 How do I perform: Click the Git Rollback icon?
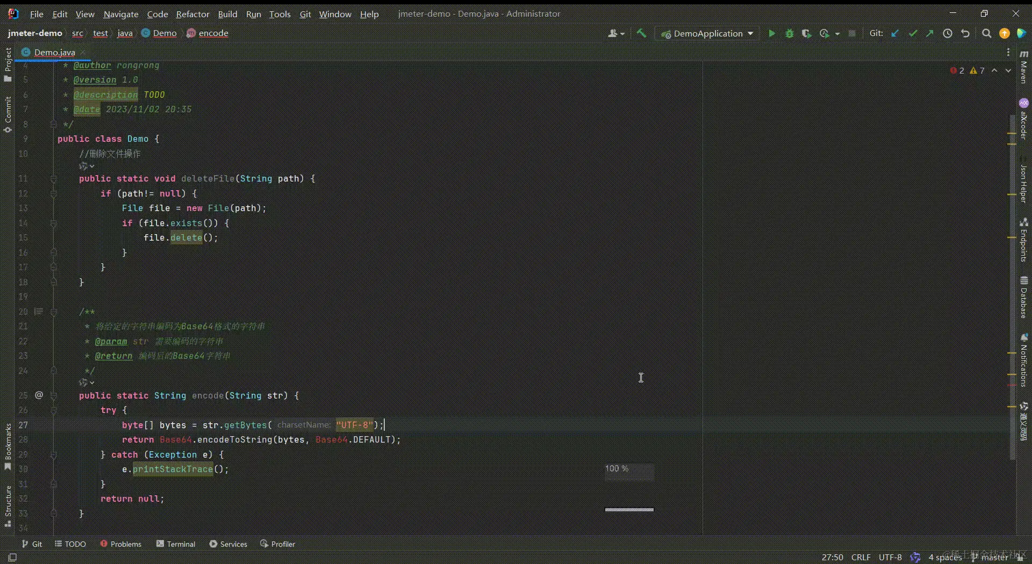pyautogui.click(x=965, y=33)
